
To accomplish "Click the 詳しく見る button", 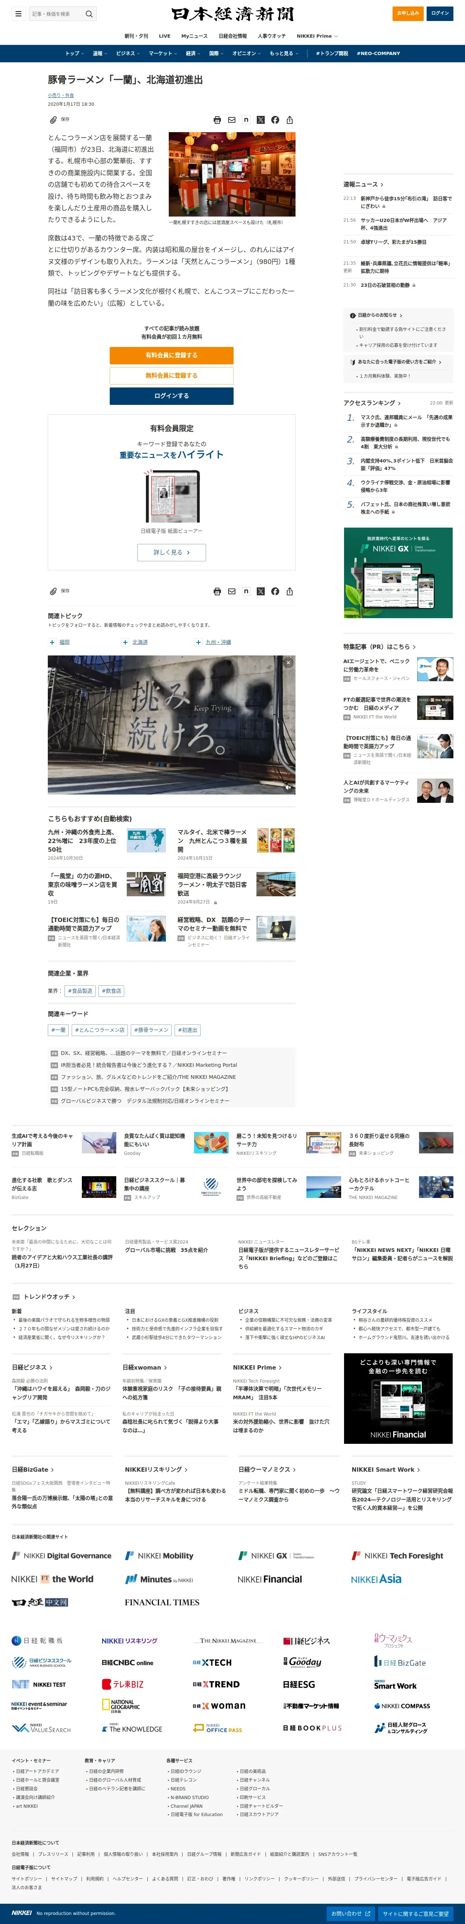I will pyautogui.click(x=172, y=552).
